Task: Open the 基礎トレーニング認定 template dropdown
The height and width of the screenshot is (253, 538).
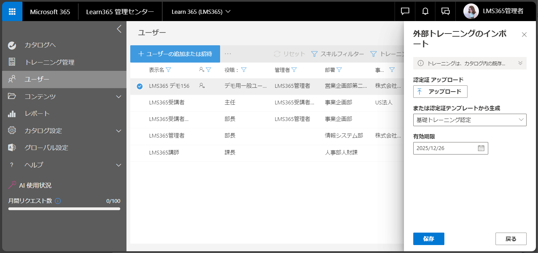Action: coord(470,120)
